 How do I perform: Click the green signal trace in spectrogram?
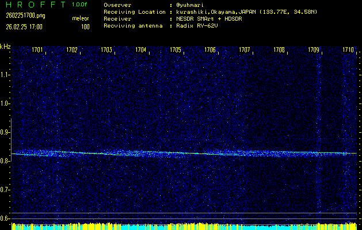pos(173,153)
